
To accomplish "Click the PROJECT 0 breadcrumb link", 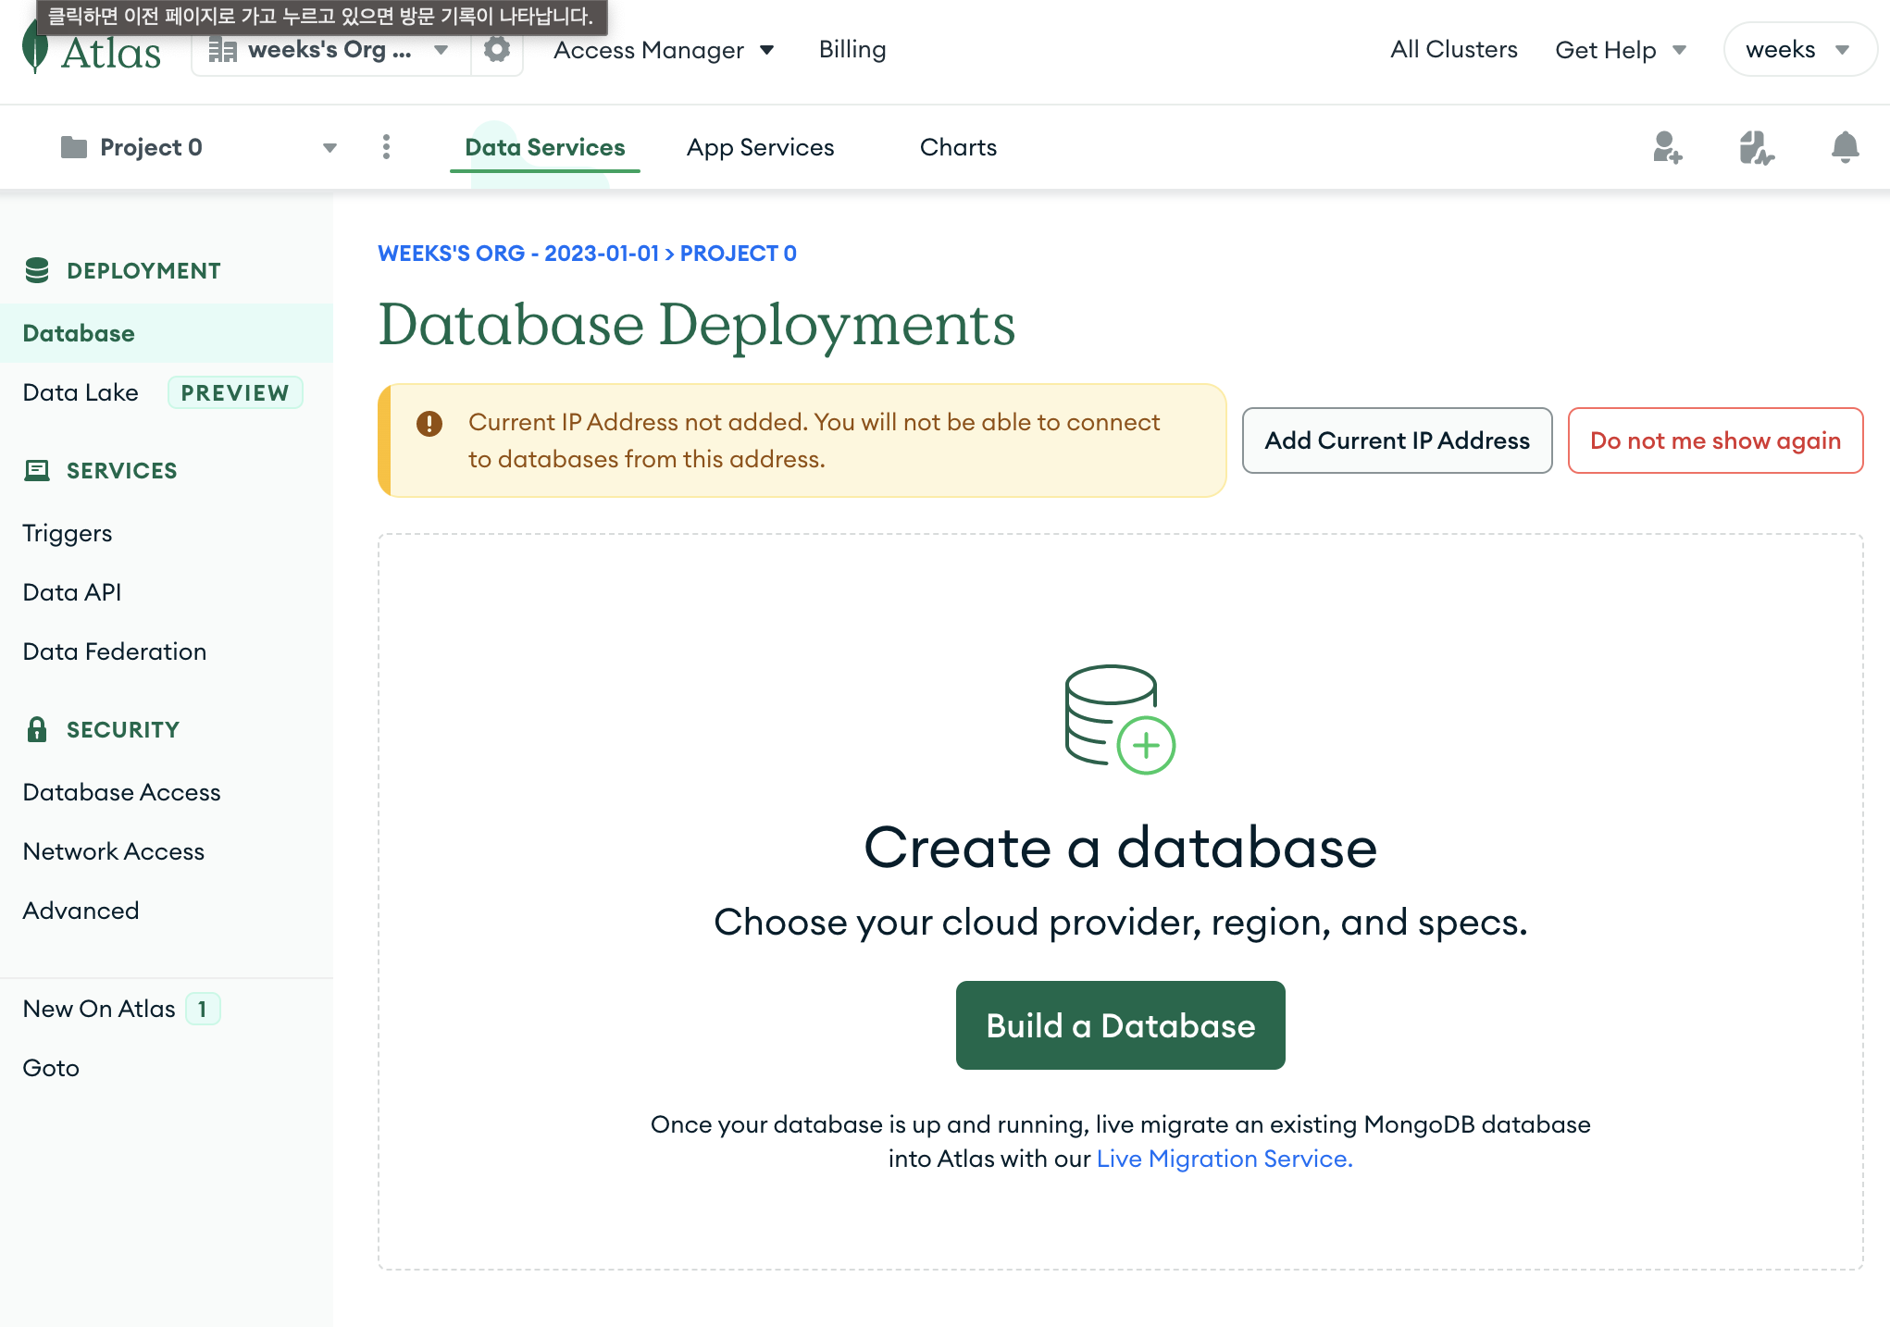I will point(739,254).
